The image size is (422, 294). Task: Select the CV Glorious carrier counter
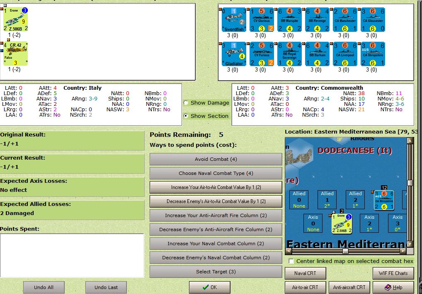[x=262, y=19]
